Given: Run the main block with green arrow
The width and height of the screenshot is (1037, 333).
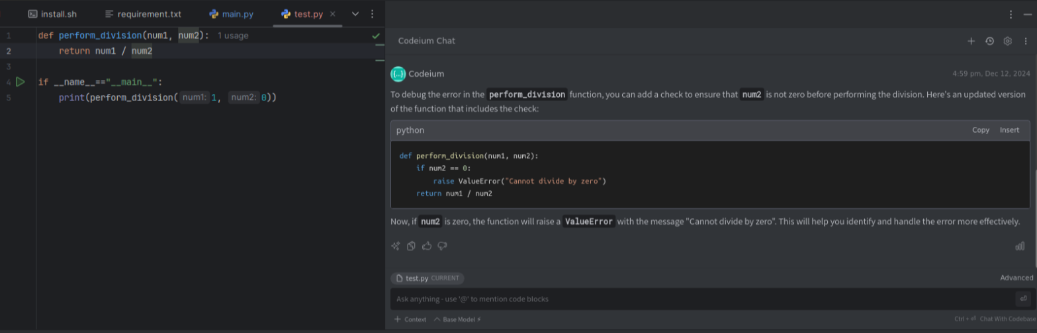Looking at the screenshot, I should [x=20, y=82].
